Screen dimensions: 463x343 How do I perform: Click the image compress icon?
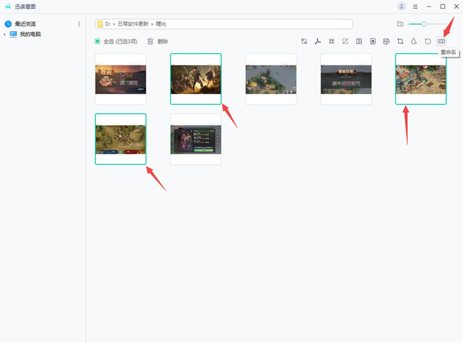(x=331, y=41)
